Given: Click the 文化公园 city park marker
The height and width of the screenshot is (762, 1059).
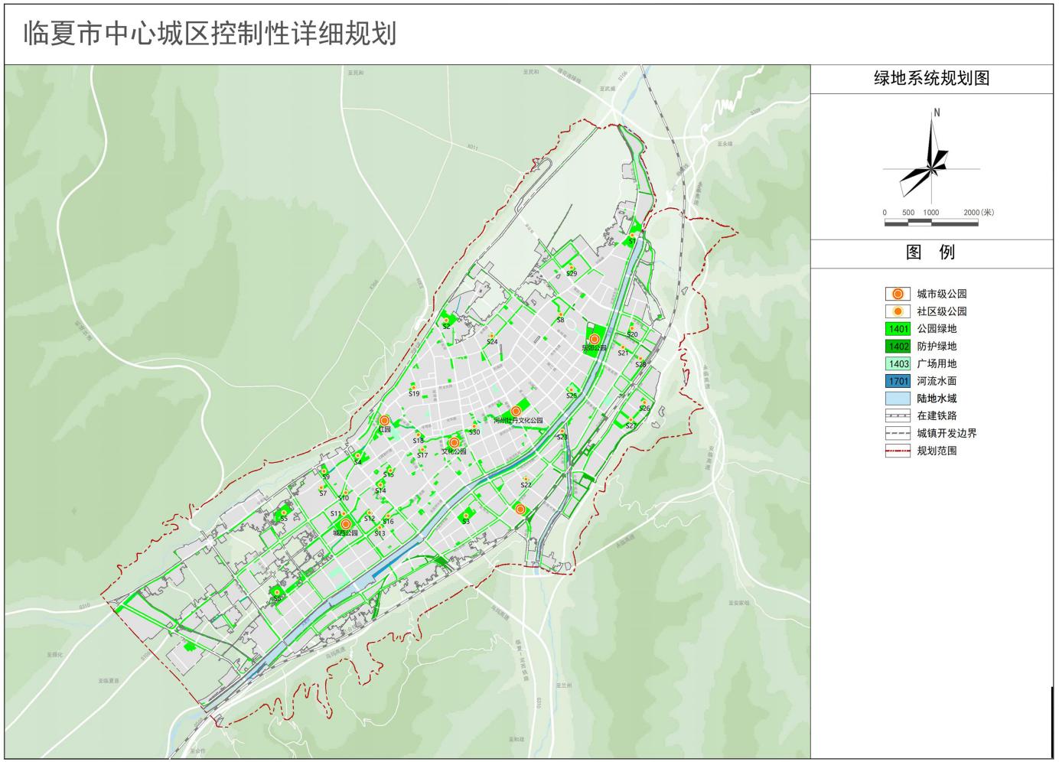Looking at the screenshot, I should [x=454, y=443].
